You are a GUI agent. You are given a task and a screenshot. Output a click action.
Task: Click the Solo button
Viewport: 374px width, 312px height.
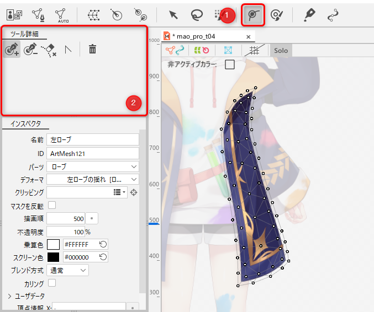click(x=281, y=50)
